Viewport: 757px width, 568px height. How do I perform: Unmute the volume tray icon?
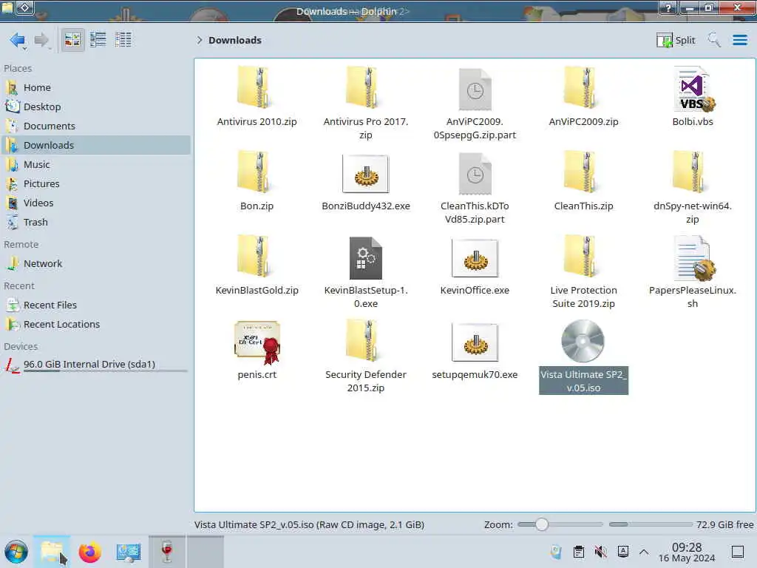[x=600, y=552]
